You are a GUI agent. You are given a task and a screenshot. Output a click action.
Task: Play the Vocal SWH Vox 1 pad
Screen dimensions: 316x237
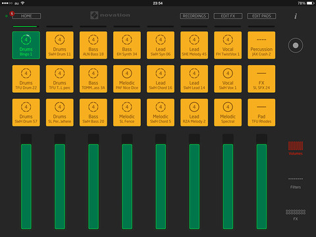click(228, 79)
